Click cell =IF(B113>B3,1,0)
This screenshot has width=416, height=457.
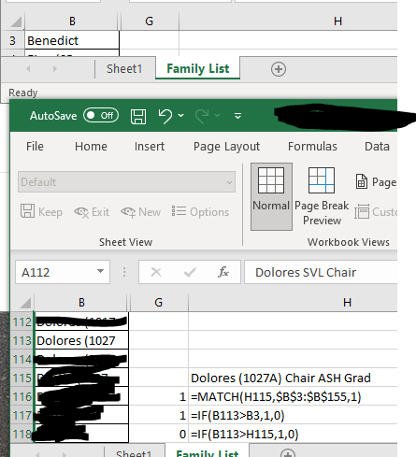[293, 415]
